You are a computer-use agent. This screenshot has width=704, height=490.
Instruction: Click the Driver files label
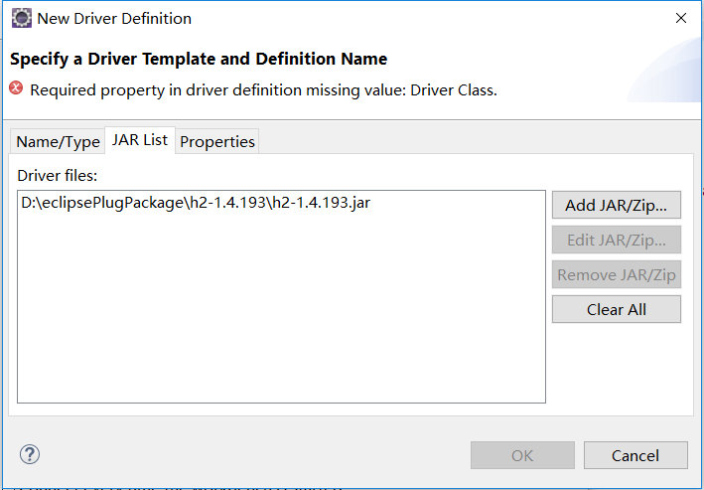(x=58, y=175)
